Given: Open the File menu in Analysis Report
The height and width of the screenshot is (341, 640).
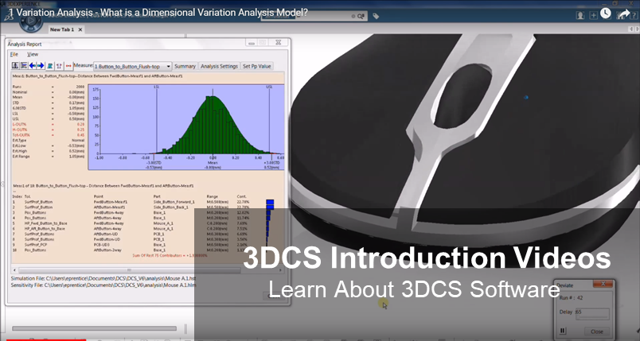Looking at the screenshot, I should (14, 54).
